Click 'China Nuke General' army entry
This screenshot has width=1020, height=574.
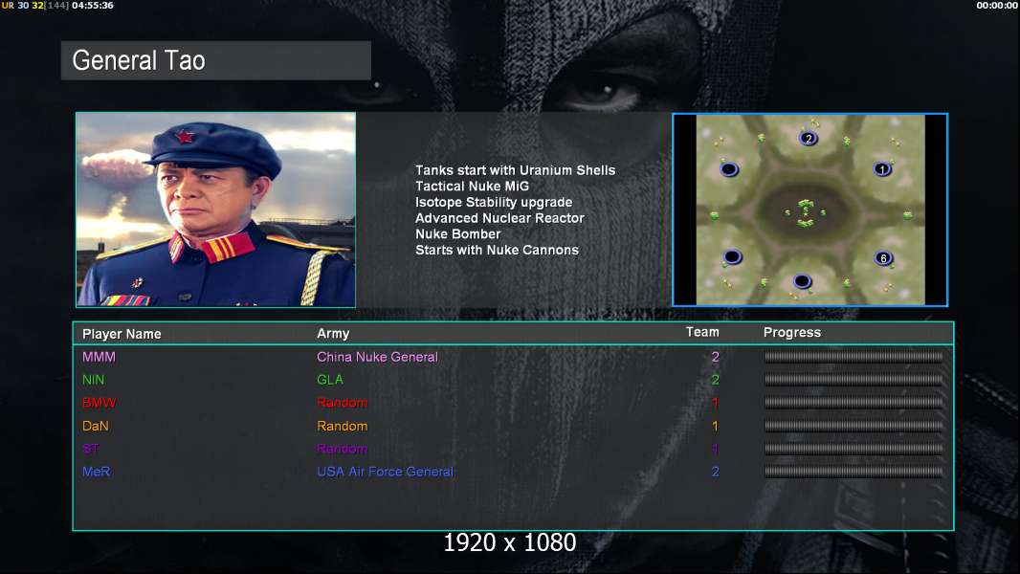click(x=377, y=357)
